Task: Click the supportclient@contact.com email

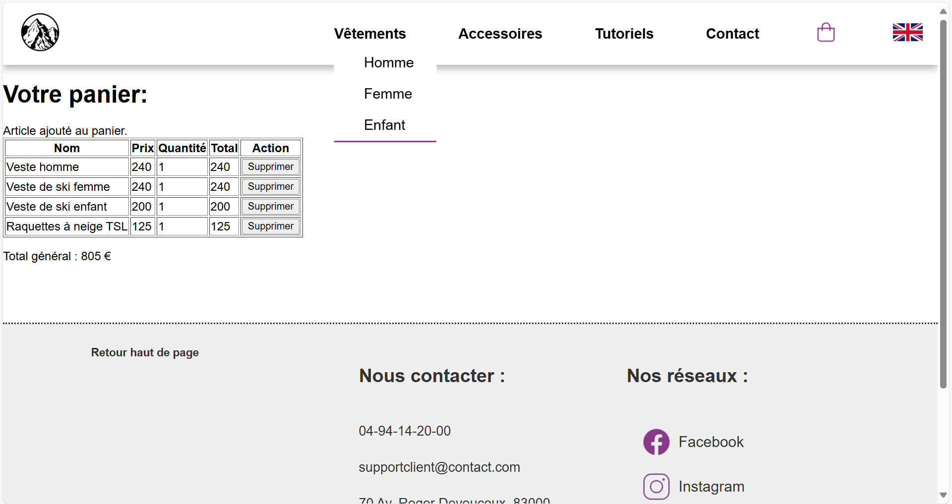Action: click(439, 467)
